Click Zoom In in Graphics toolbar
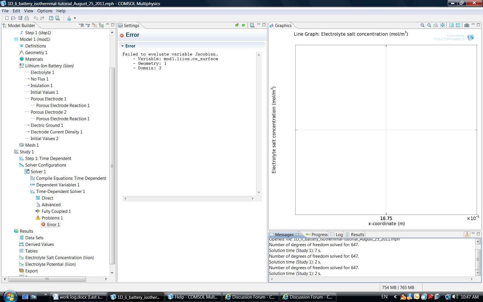The image size is (483, 302). click(422, 25)
